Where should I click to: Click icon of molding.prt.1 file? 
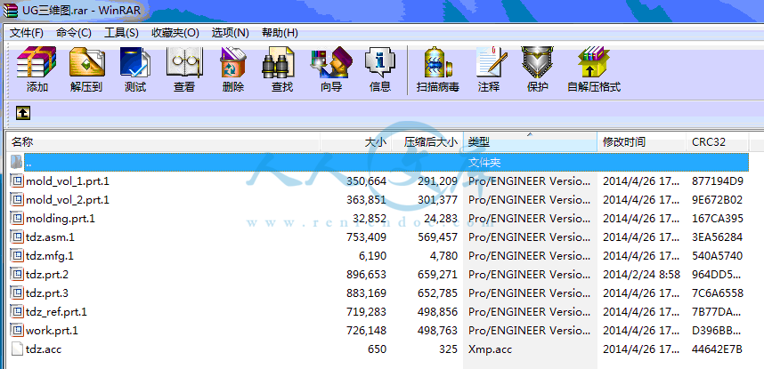coord(17,219)
